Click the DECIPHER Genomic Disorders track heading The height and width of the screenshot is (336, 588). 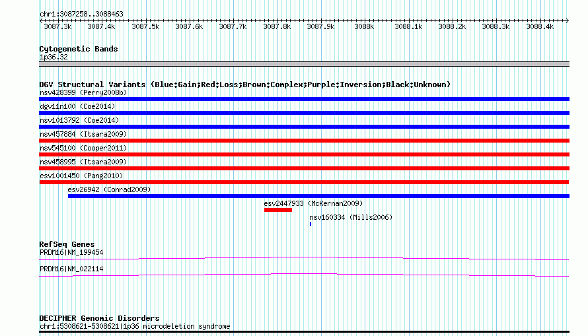99,318
